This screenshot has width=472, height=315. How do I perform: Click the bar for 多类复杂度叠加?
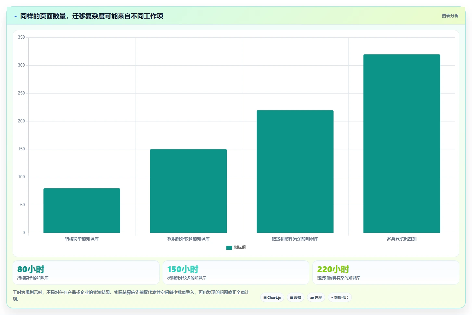point(402,144)
